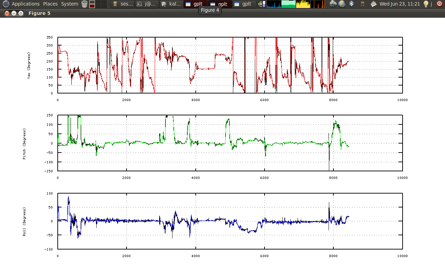Activate the rightmost grey 'gplt' taskbar button

[244, 4]
